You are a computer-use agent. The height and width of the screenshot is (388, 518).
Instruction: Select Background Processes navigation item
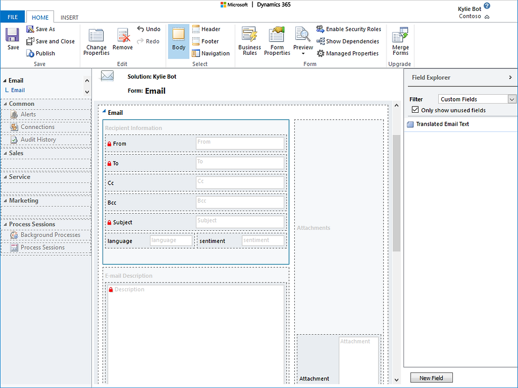click(46, 235)
